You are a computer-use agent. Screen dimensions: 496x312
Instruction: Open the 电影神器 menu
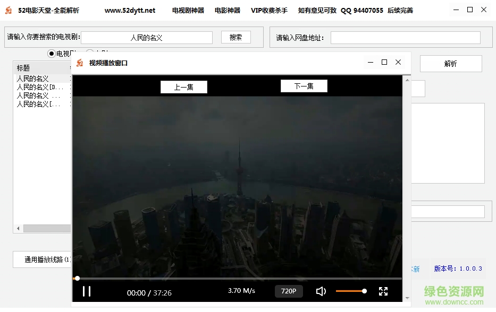click(228, 10)
